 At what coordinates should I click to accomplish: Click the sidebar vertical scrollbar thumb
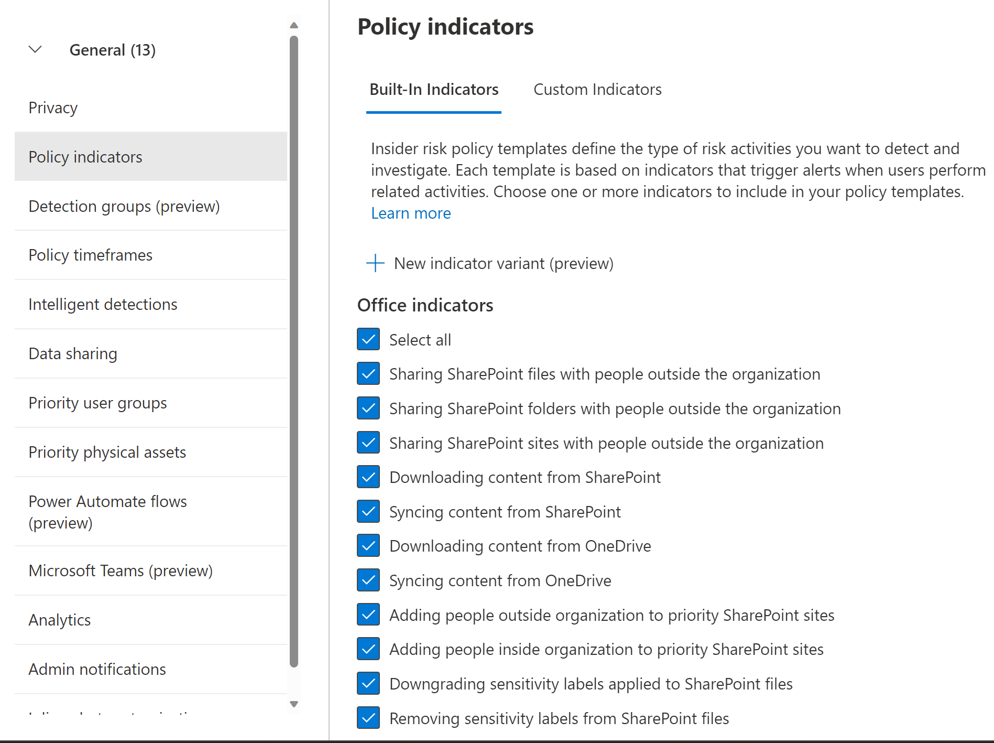294,351
